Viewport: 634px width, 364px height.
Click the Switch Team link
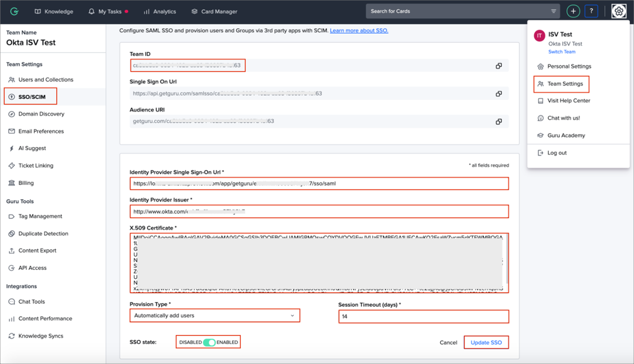coord(561,52)
